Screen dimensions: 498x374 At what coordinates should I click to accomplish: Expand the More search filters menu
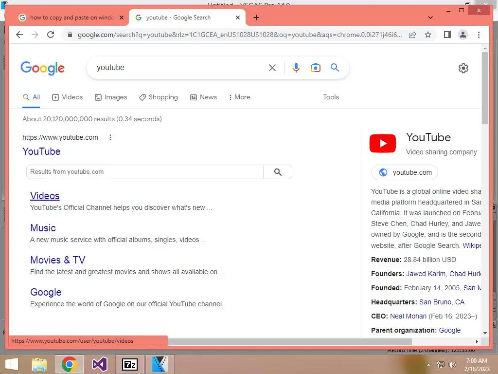coord(239,97)
